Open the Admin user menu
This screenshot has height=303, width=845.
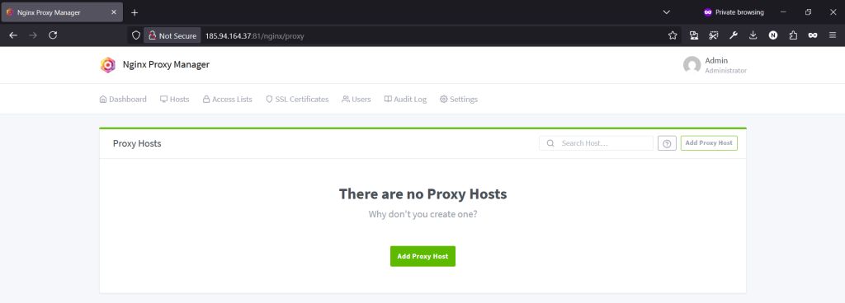click(715, 66)
